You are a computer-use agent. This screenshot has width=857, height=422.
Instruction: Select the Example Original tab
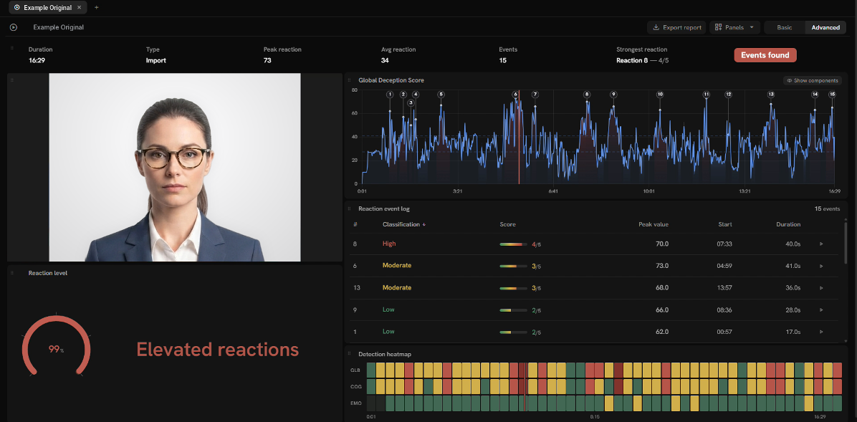point(47,8)
